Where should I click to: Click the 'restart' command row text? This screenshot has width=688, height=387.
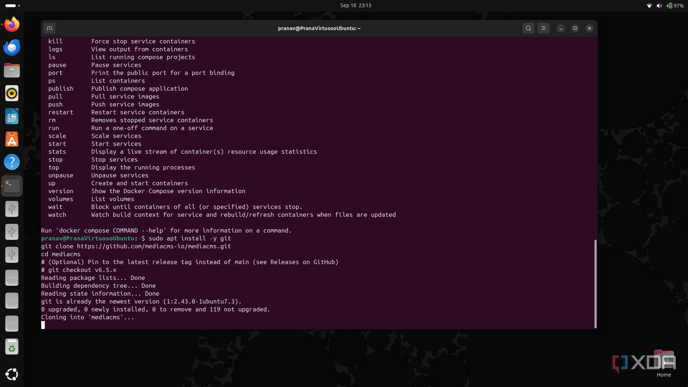116,112
